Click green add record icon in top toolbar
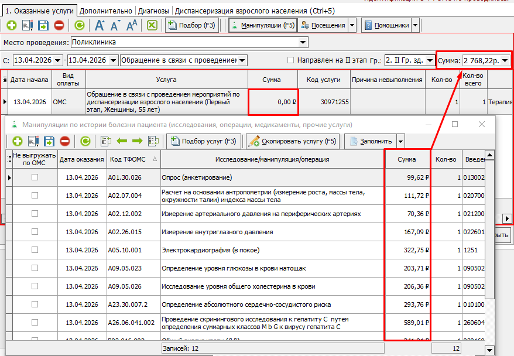Image resolution: width=514 pixels, height=356 pixels. 11,25
